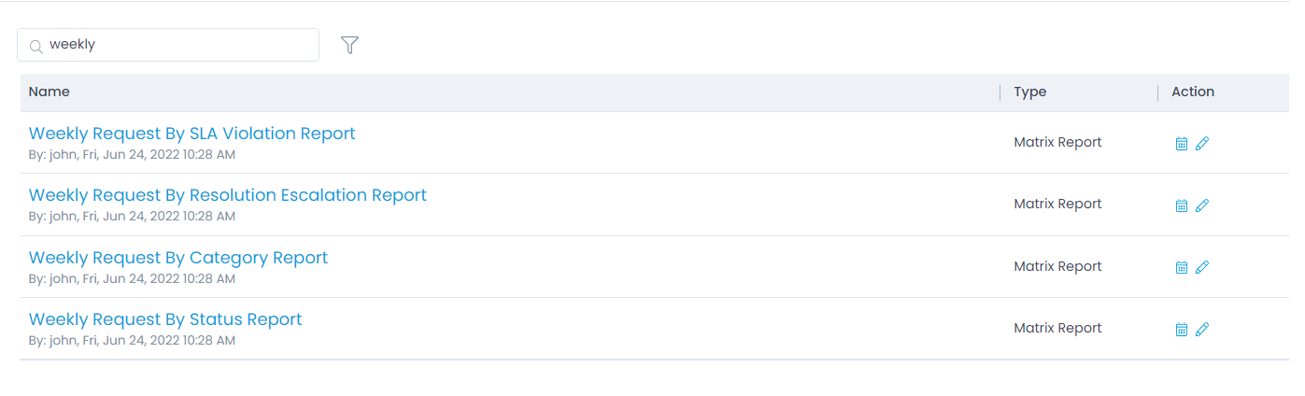
Task: Click Matrix Report type in SLA Violation row
Action: [x=1057, y=143]
